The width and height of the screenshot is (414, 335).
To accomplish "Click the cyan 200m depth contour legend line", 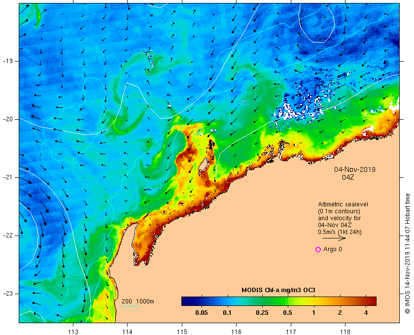I will tap(130, 306).
